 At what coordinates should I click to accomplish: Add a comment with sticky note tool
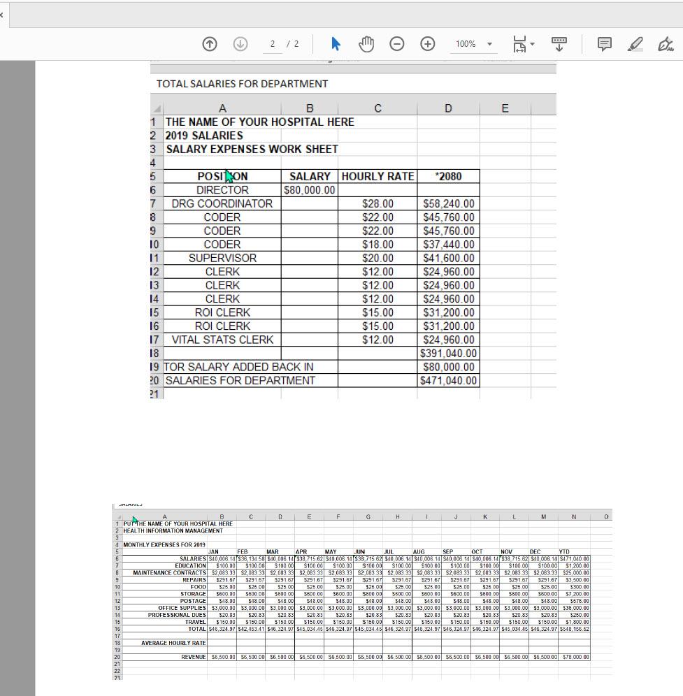[x=605, y=44]
